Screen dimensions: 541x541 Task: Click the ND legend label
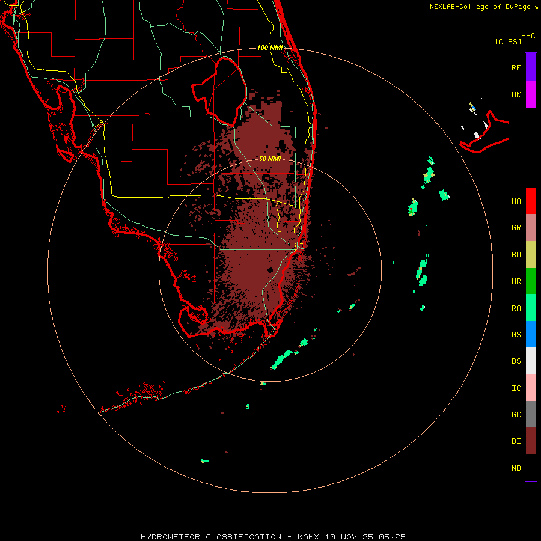click(516, 468)
